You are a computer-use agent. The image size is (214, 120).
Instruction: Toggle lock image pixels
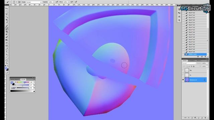tap(189, 66)
